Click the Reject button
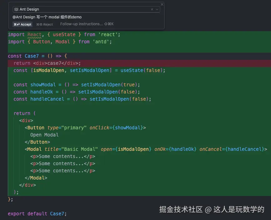This screenshot has height=220, width=271. [44, 25]
